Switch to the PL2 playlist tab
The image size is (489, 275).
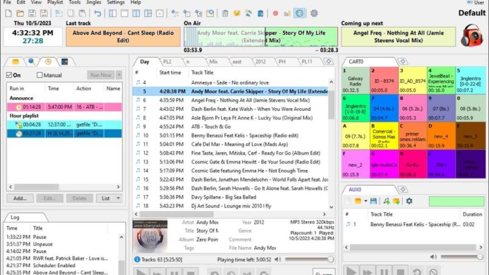pyautogui.click(x=166, y=62)
